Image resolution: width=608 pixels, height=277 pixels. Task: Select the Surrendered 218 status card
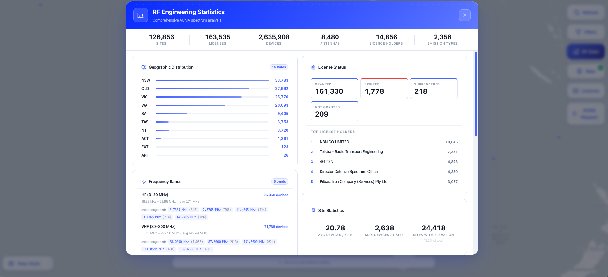pos(434,88)
